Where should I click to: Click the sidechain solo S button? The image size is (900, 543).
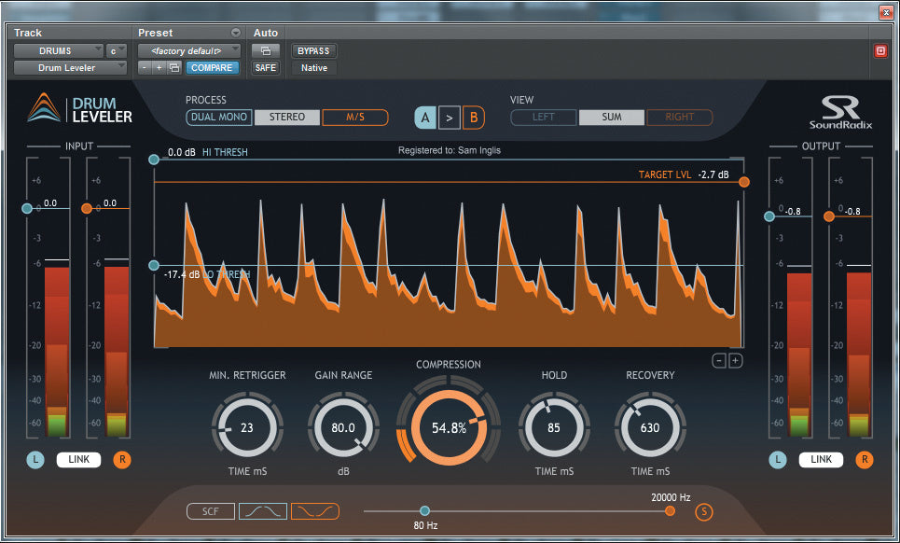(x=704, y=511)
